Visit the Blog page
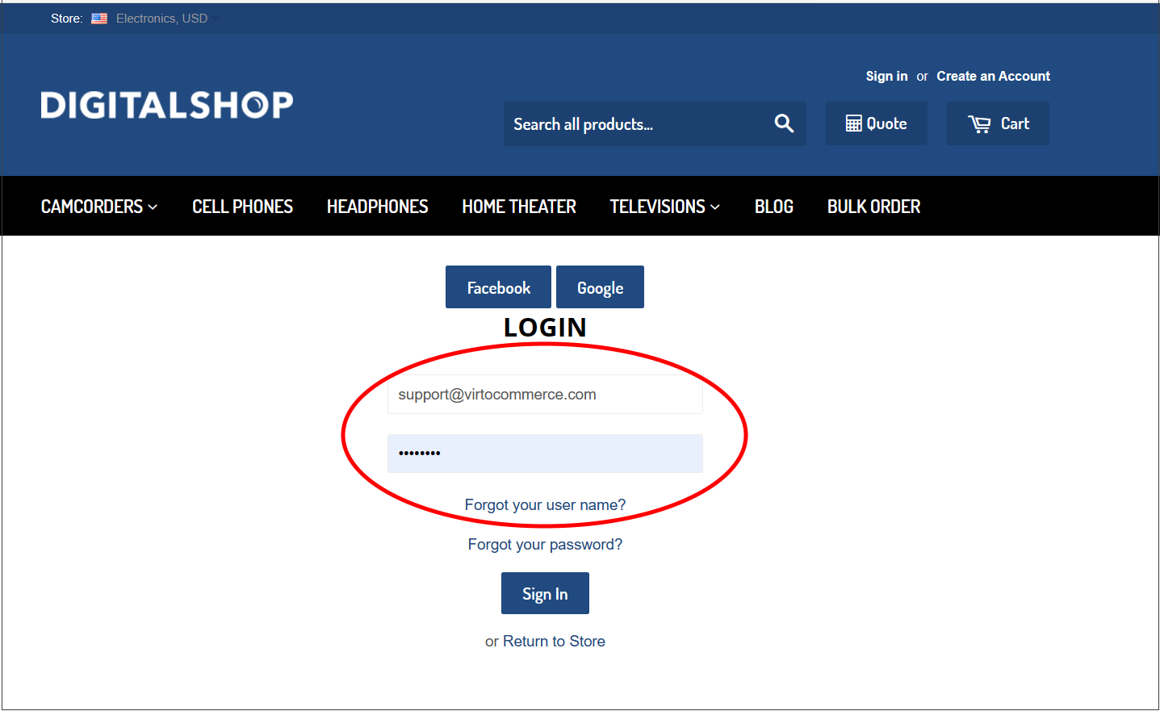 (x=774, y=207)
